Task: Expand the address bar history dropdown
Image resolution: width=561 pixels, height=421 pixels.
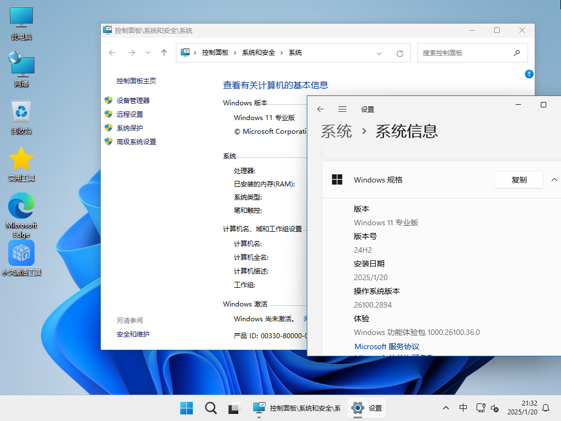Action: (x=379, y=53)
